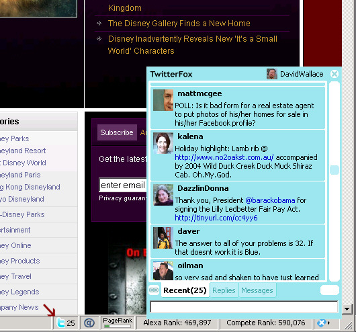Close the TwitterFox panel
Image resolution: width=356 pixels, height=332 pixels.
point(335,74)
